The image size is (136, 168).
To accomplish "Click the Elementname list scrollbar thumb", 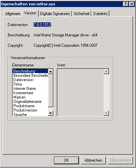I will pos(51,91).
